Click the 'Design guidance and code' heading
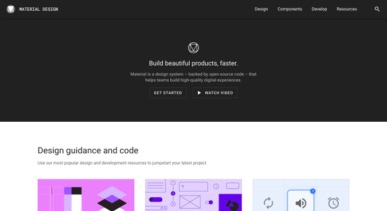387x211 pixels. (x=88, y=150)
